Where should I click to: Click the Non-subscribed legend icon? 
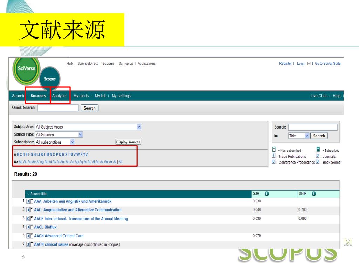274,149
